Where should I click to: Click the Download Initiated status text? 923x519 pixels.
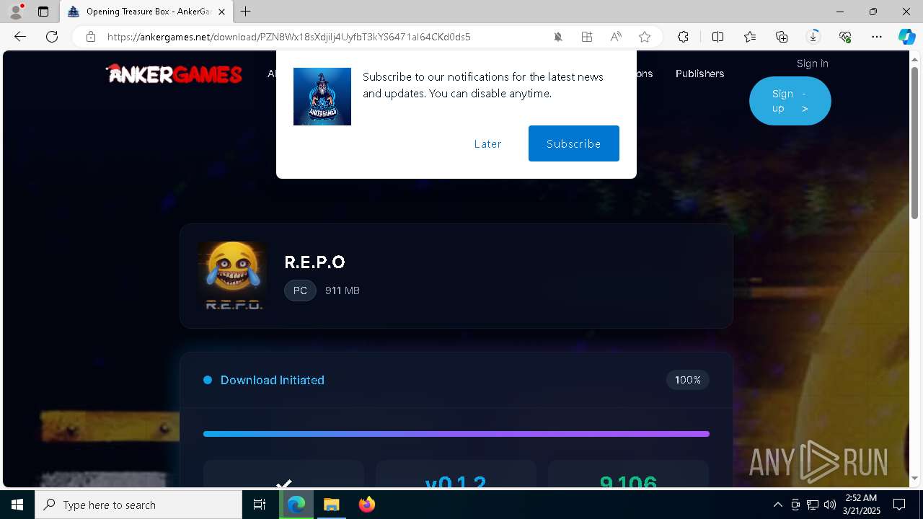273,380
